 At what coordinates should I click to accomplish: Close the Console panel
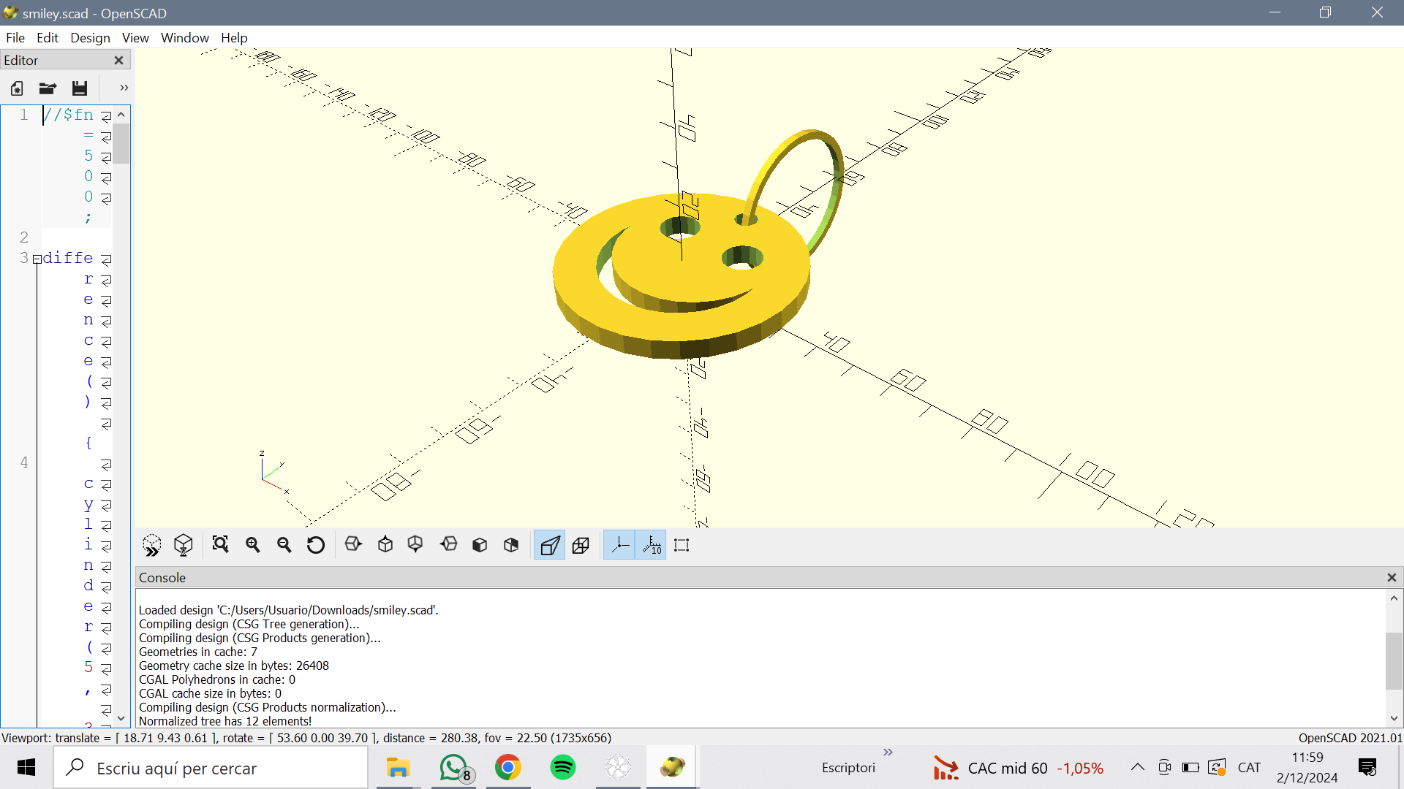pyautogui.click(x=1392, y=577)
